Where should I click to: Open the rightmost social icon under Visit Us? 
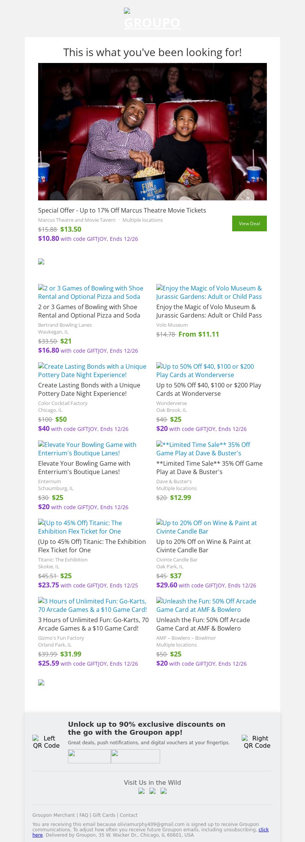click(x=164, y=791)
